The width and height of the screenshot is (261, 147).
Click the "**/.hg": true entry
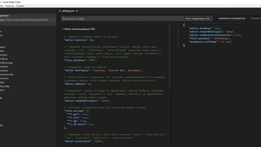tap(77, 121)
